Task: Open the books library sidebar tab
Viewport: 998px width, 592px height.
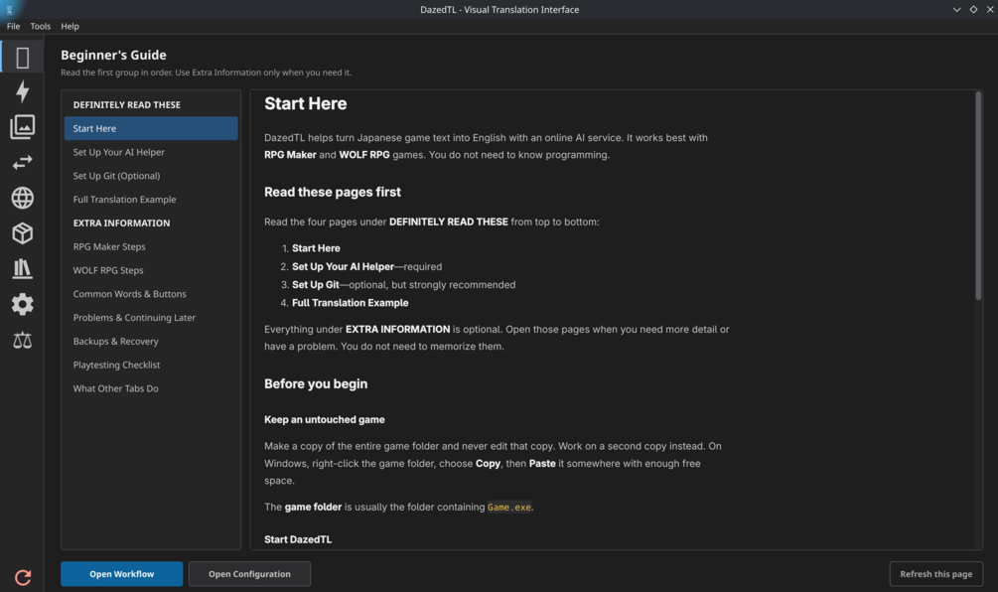Action: [22, 268]
